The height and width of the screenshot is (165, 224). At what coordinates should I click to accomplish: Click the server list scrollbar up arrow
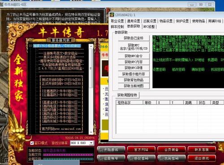point(91,46)
